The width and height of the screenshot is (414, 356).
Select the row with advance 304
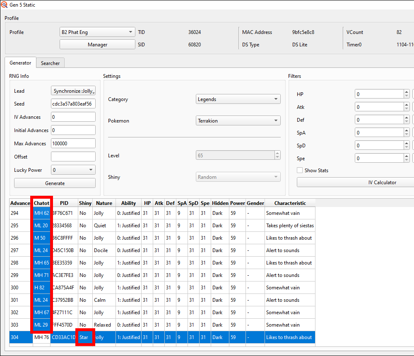point(166,337)
